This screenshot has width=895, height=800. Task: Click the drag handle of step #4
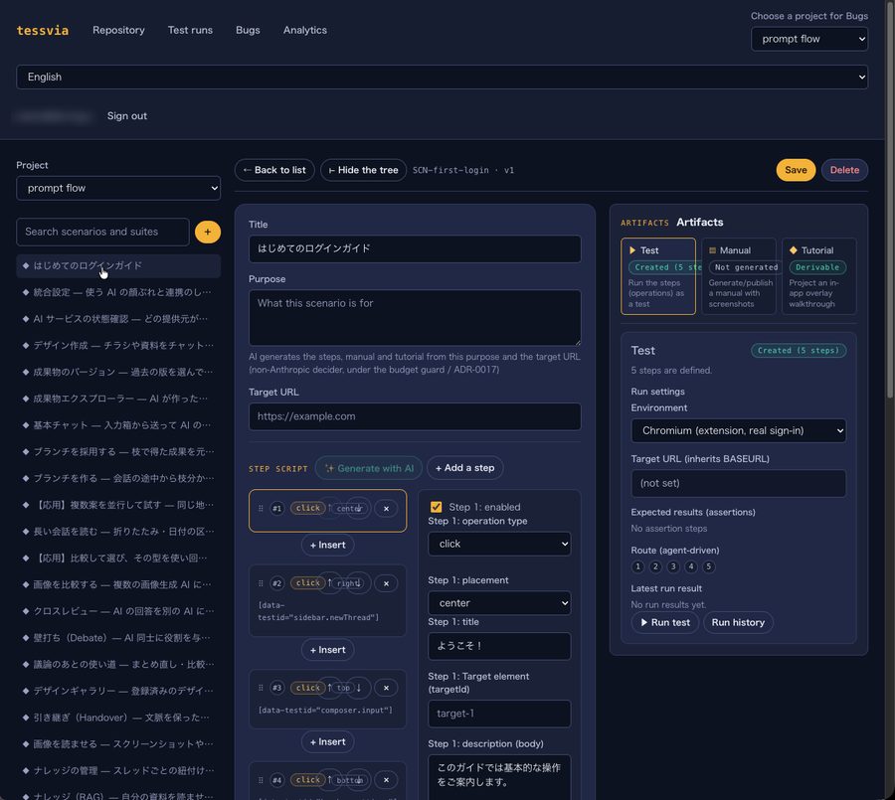261,779
